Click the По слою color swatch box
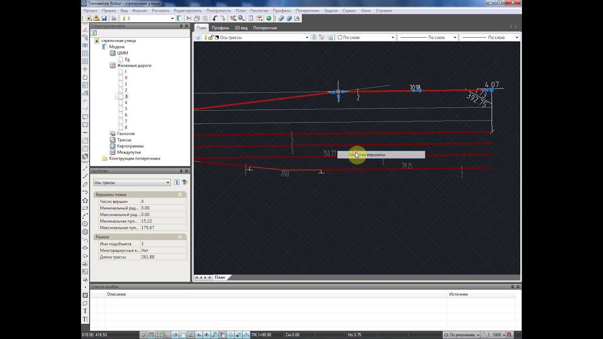603x339 pixels. [340, 37]
